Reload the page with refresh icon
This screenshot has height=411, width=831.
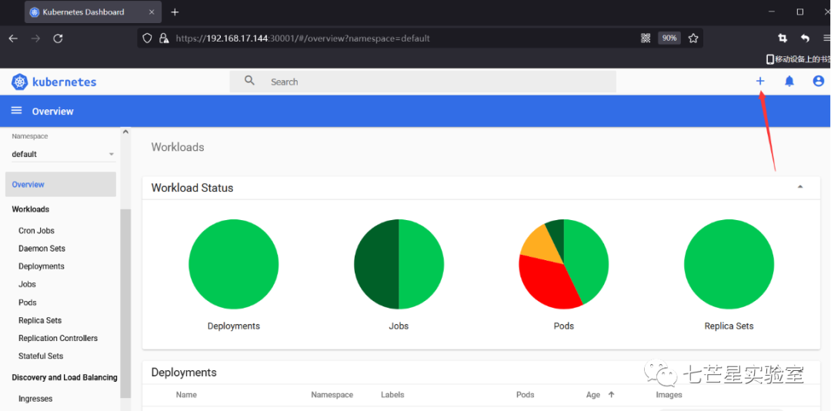click(58, 38)
